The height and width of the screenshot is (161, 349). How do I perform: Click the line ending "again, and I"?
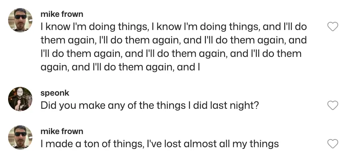point(120,67)
